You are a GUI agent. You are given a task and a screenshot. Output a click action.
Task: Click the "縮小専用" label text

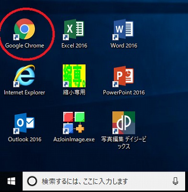pyautogui.click(x=74, y=93)
